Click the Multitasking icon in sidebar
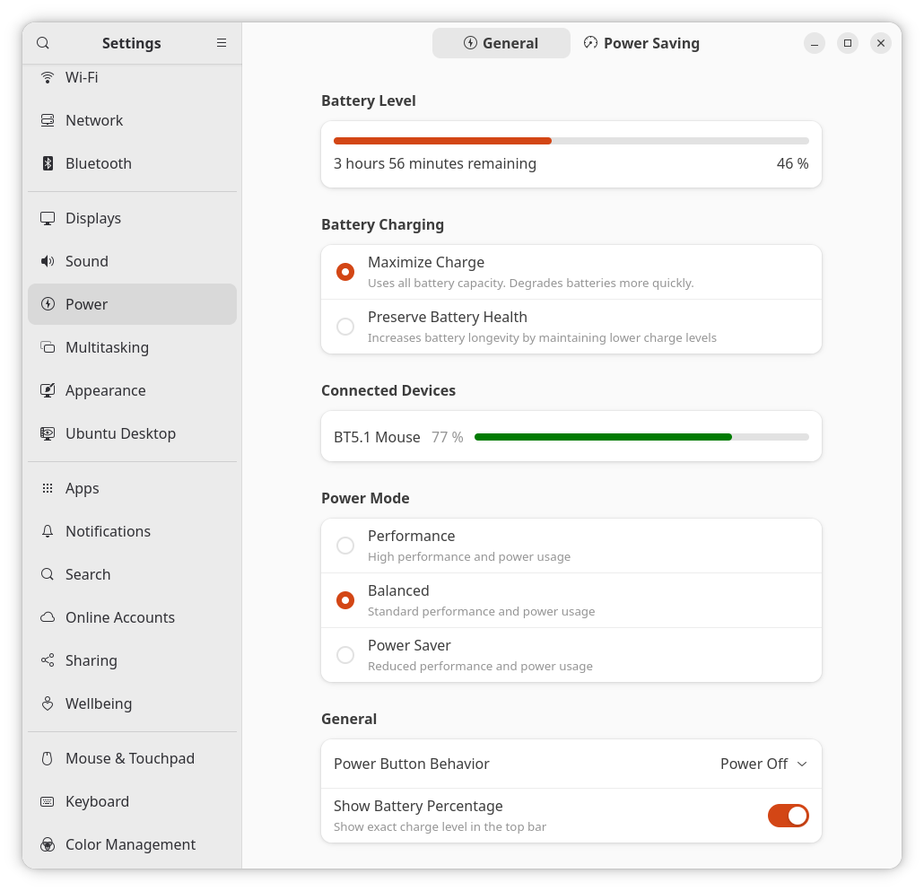Image resolution: width=924 pixels, height=891 pixels. pyautogui.click(x=48, y=347)
